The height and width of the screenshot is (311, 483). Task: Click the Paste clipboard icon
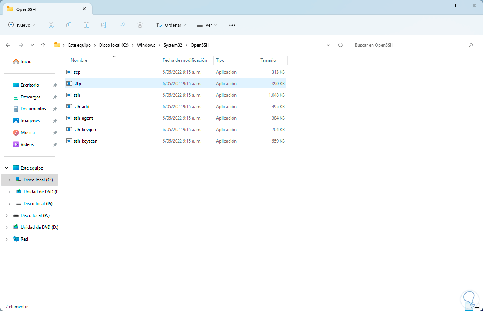click(x=87, y=25)
